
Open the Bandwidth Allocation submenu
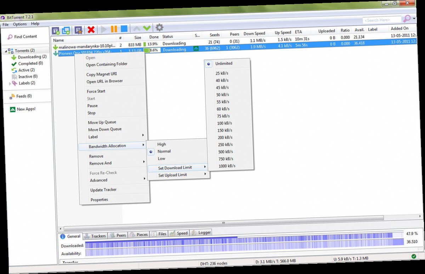point(112,146)
